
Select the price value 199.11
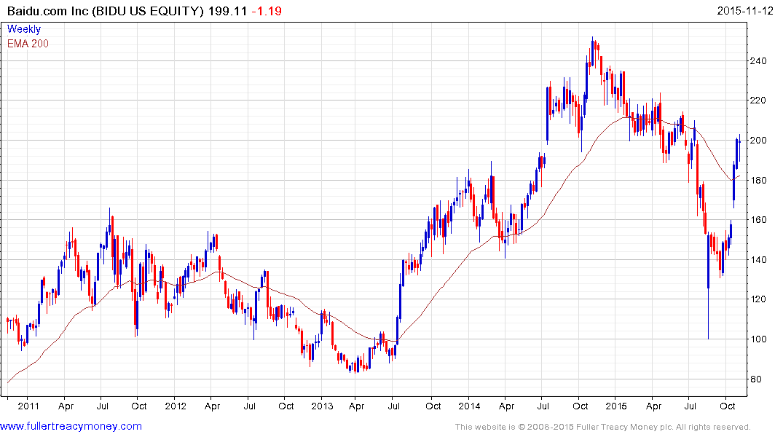click(x=227, y=11)
